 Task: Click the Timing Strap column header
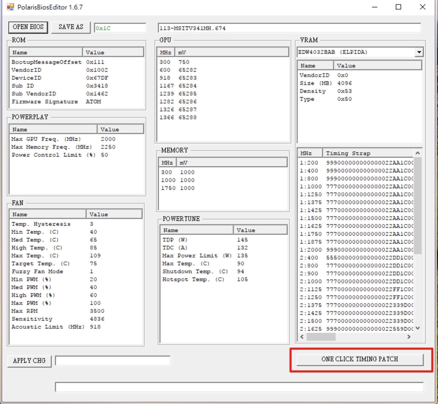[x=368, y=153]
